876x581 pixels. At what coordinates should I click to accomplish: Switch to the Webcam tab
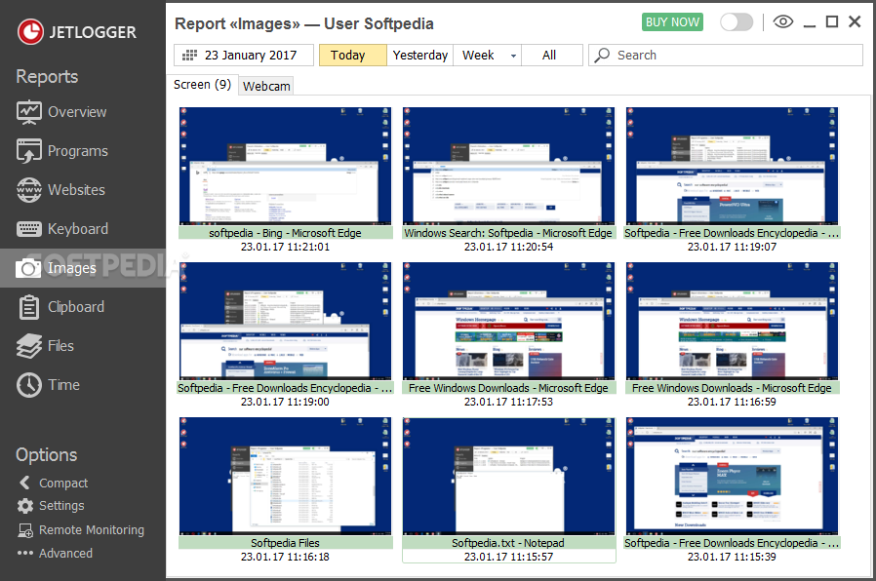266,87
